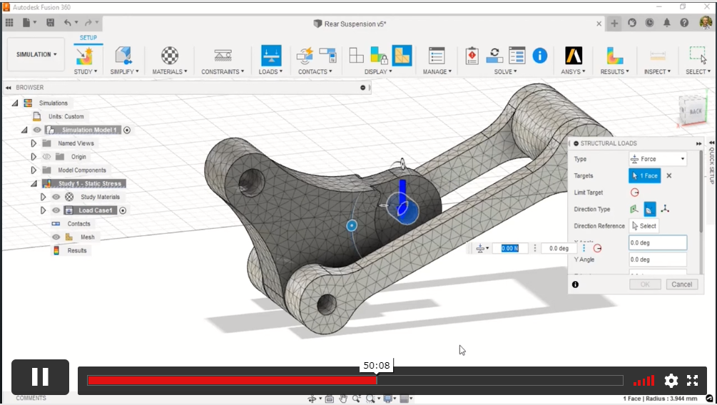Open video player settings gear
Viewport: 717px width, 405px height.
pos(671,380)
